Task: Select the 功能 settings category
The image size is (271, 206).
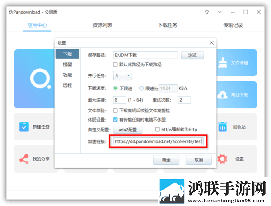Action: (x=67, y=75)
